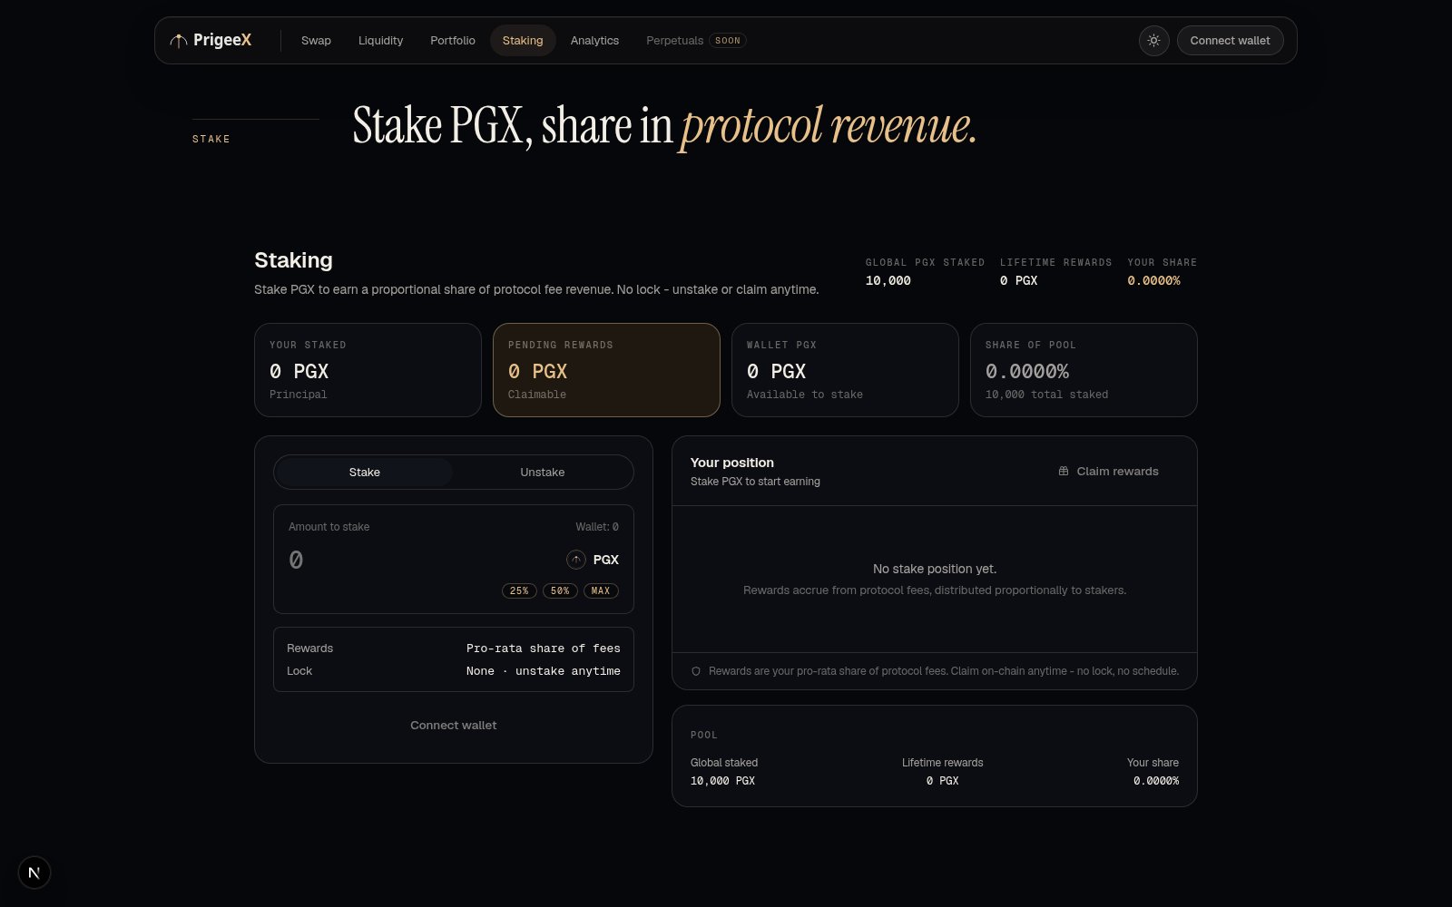Click Connect wallet in the header
Viewport: 1452px width, 907px height.
tap(1230, 41)
